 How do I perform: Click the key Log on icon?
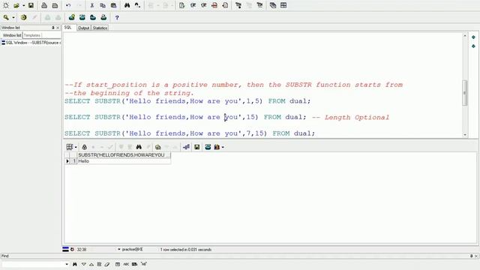pyautogui.click(x=6, y=17)
